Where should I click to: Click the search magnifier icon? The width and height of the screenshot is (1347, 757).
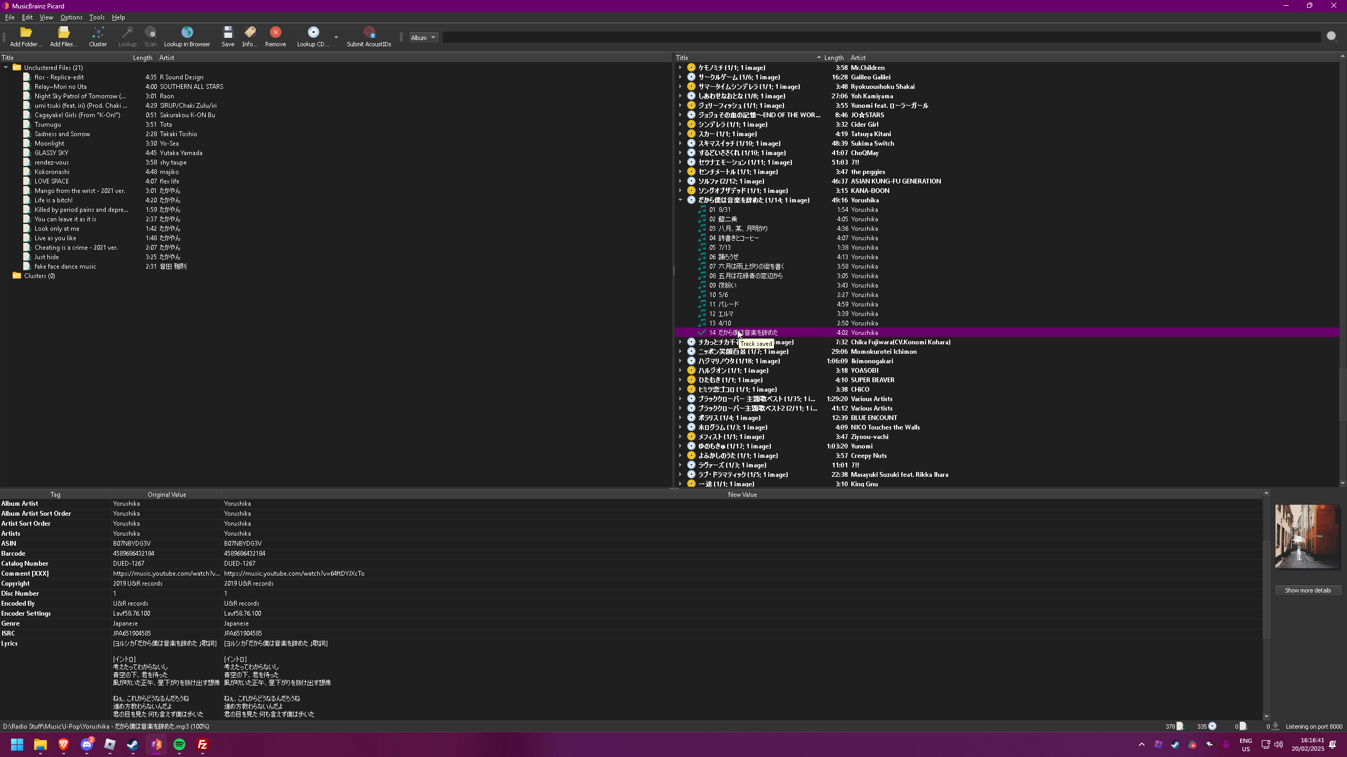tap(1332, 37)
